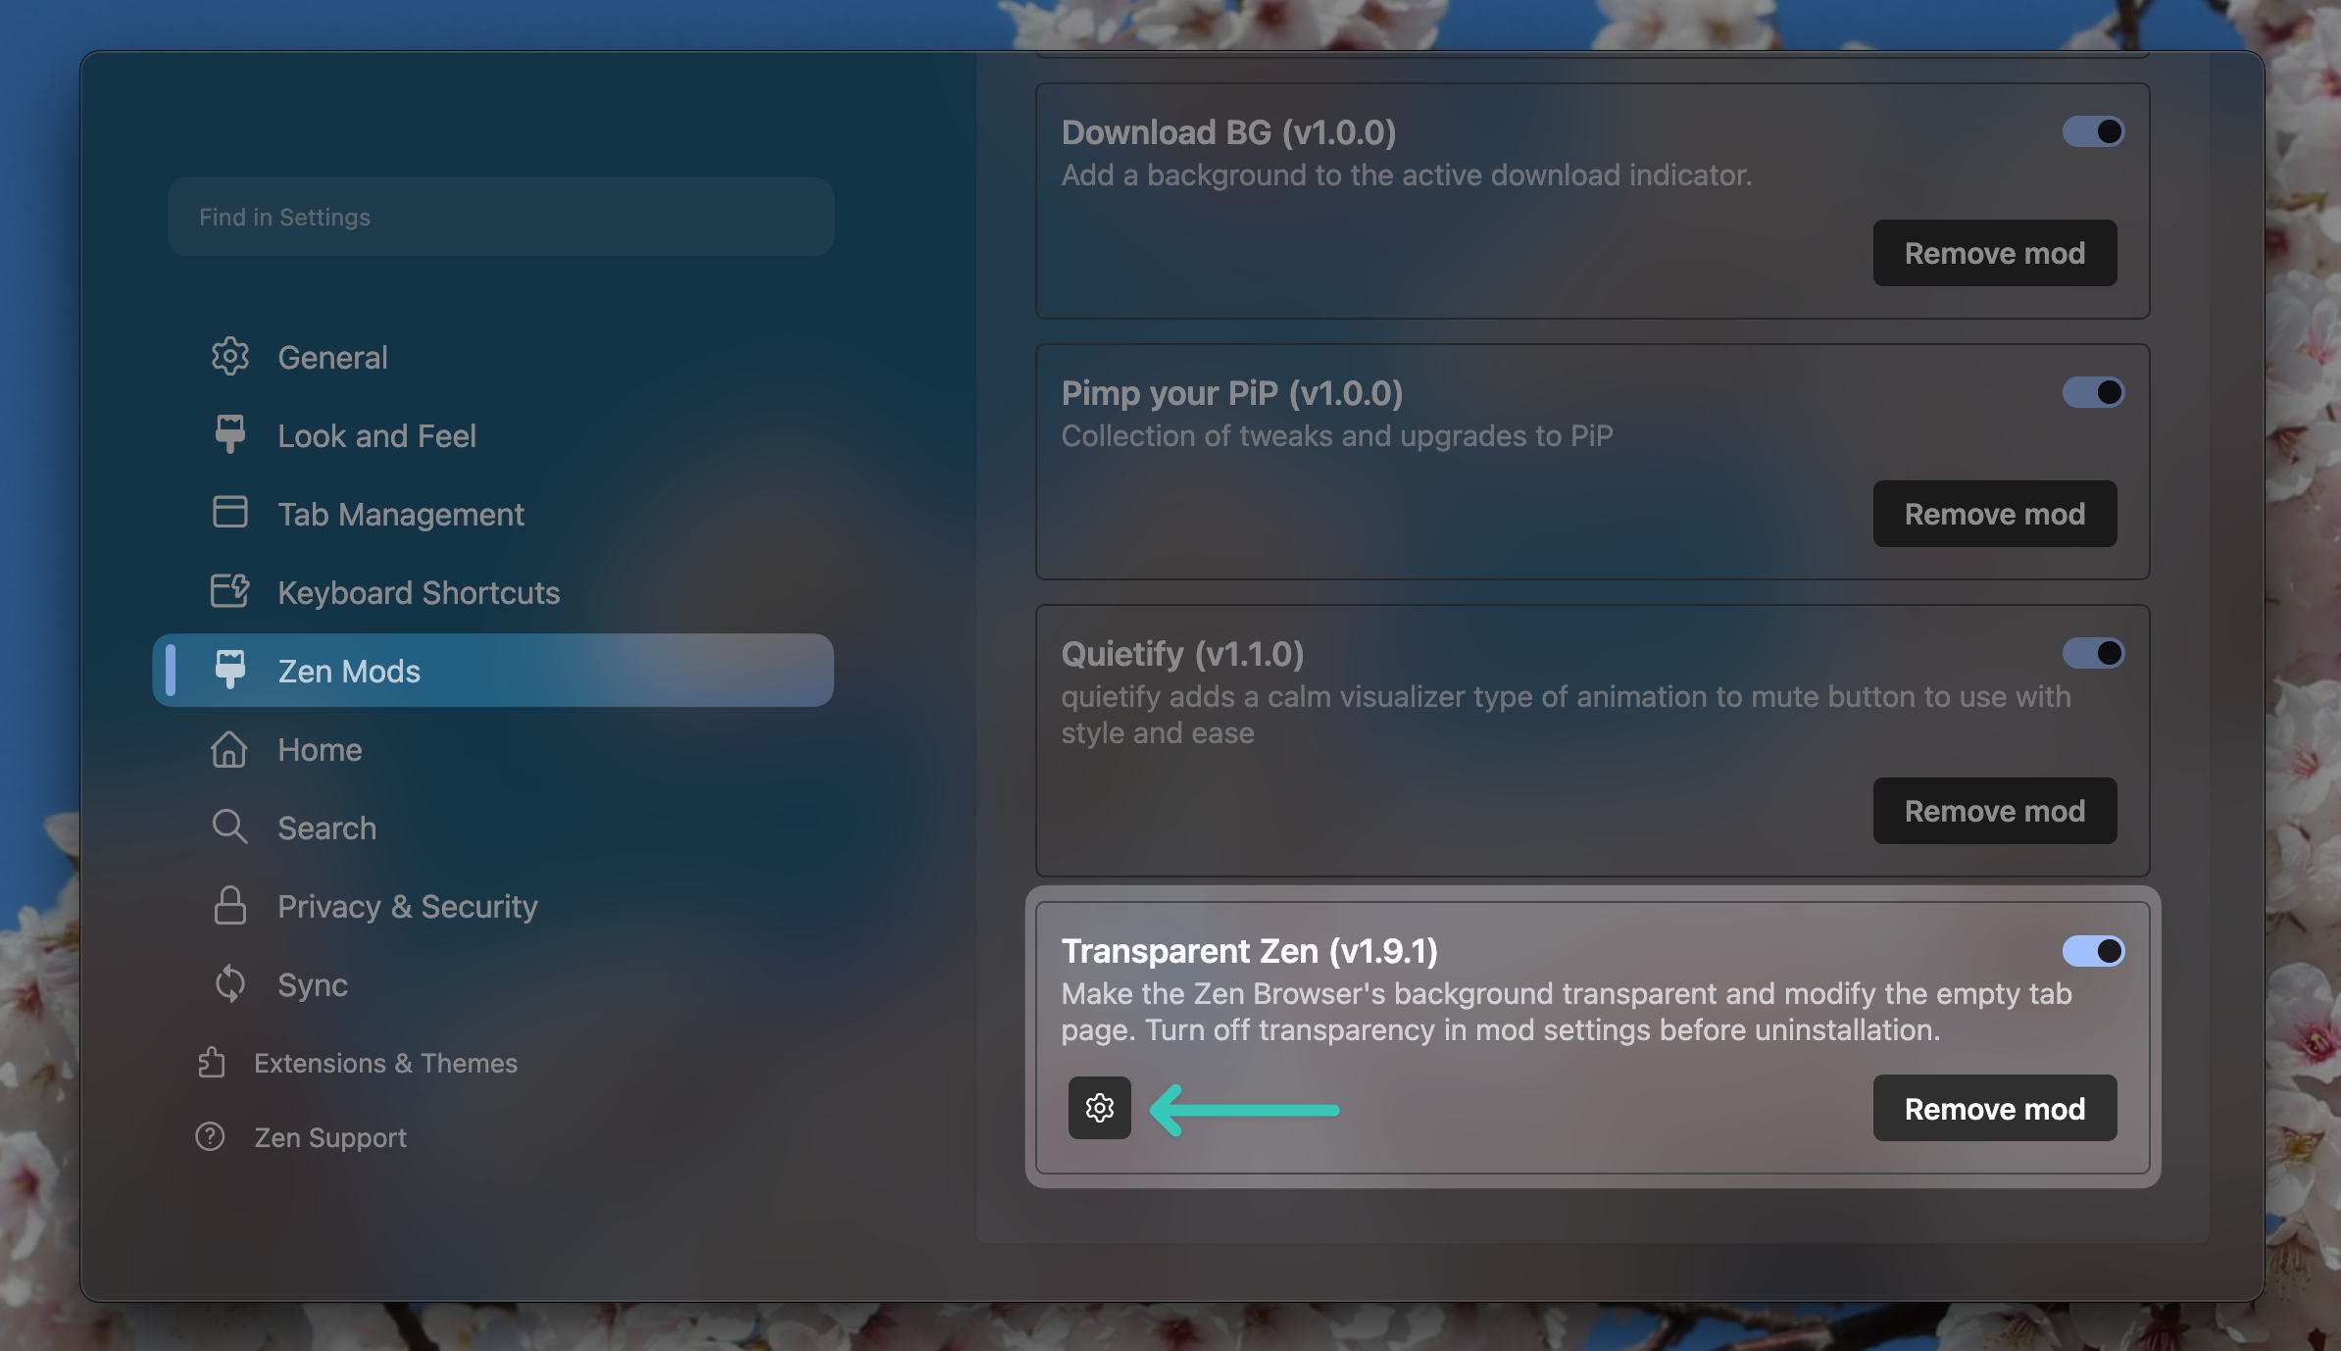Click the Home house icon

[229, 749]
